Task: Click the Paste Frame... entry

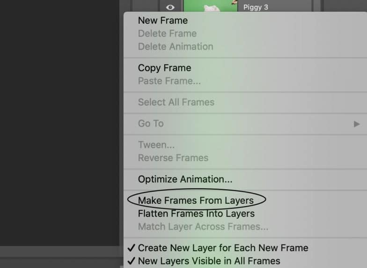Action: [169, 81]
